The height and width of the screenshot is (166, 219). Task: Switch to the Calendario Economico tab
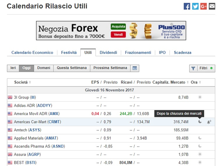(x=32, y=52)
